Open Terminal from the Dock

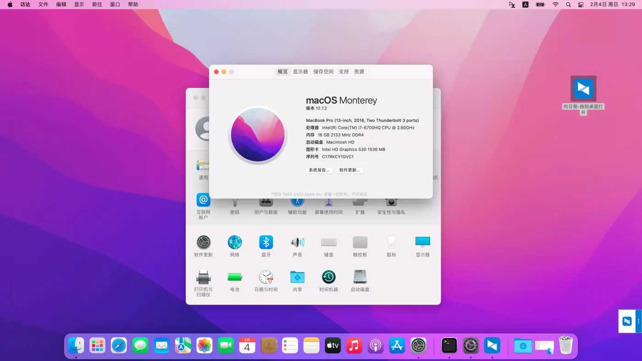tap(449, 345)
